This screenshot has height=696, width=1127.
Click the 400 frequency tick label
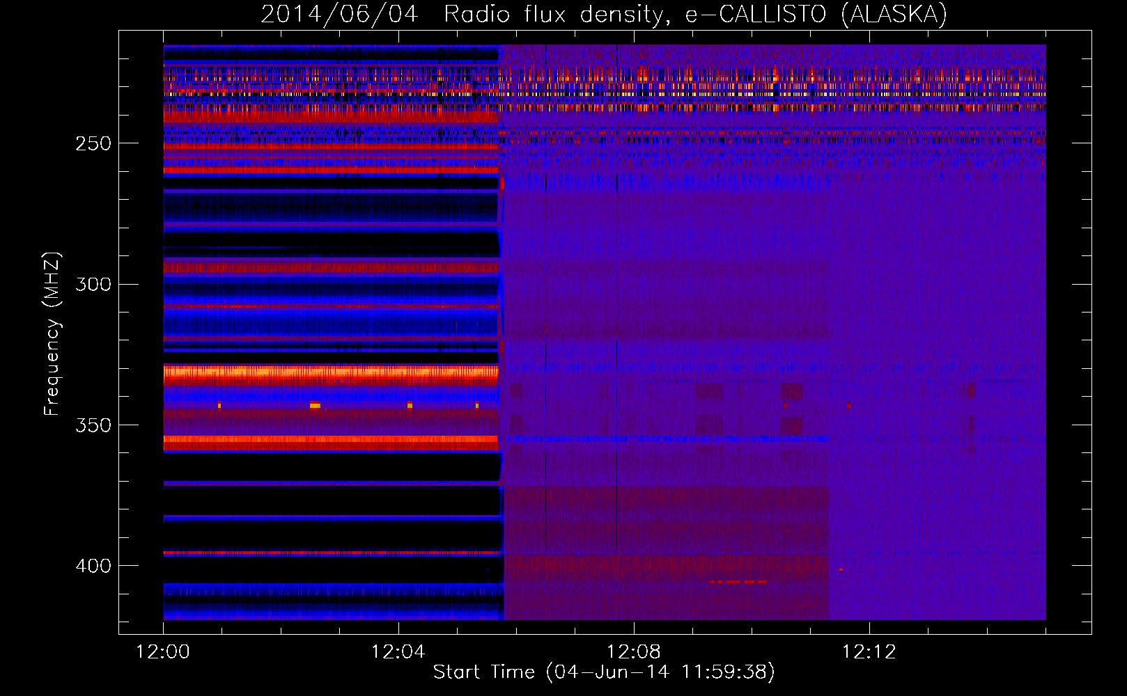click(93, 566)
